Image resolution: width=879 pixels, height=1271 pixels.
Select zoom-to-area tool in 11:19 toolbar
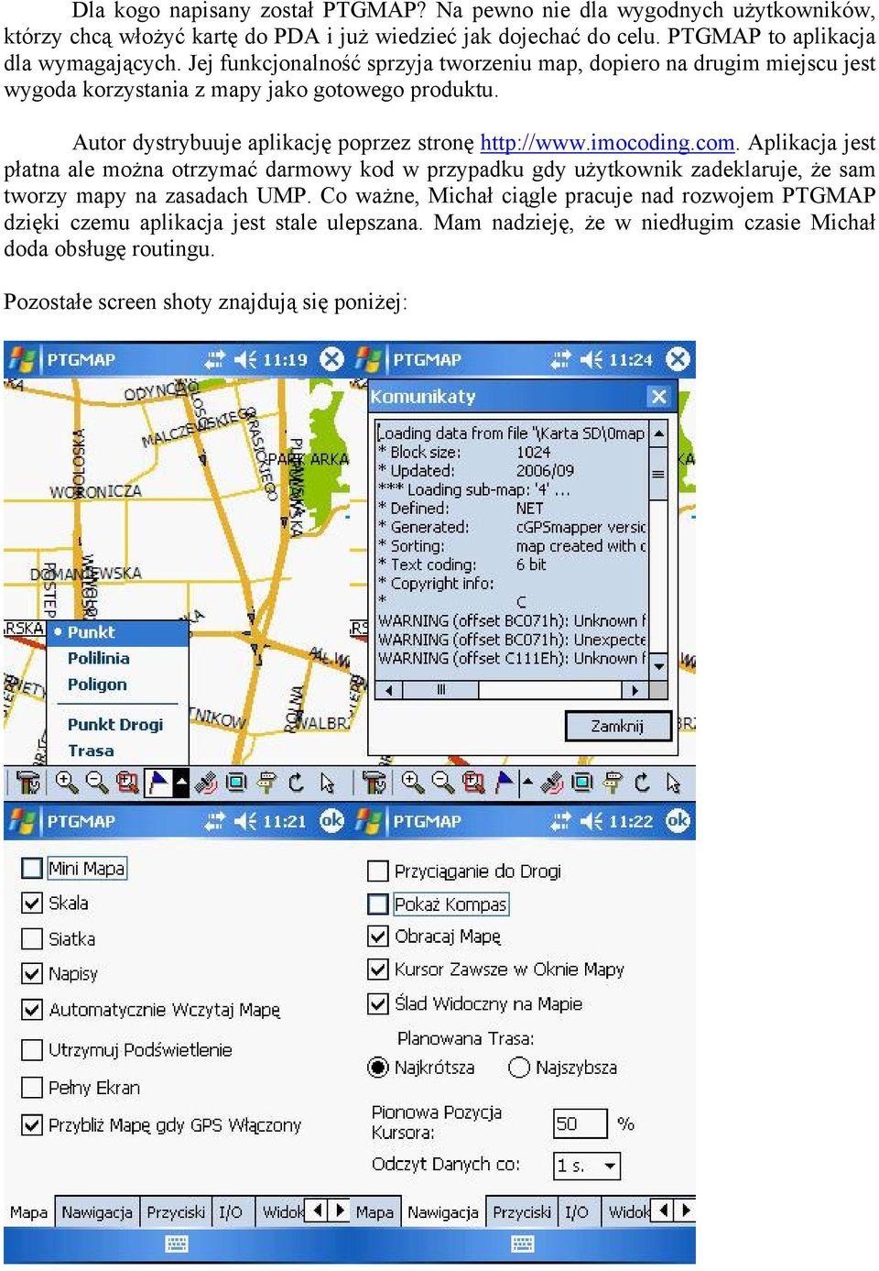click(x=126, y=782)
